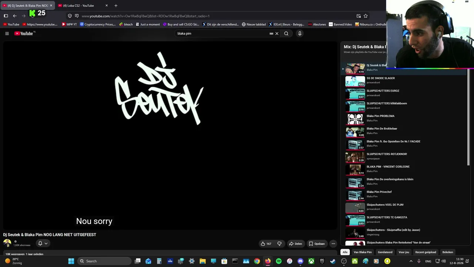This screenshot has height=267, width=474.
Task: Open the Banned.Video bookmark
Action: pyautogui.click(x=340, y=24)
